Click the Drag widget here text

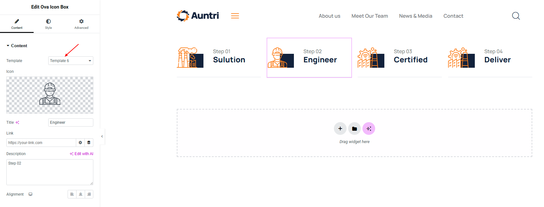coord(355,142)
